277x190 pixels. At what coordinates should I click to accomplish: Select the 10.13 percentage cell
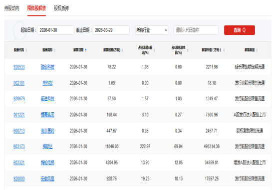point(178,179)
